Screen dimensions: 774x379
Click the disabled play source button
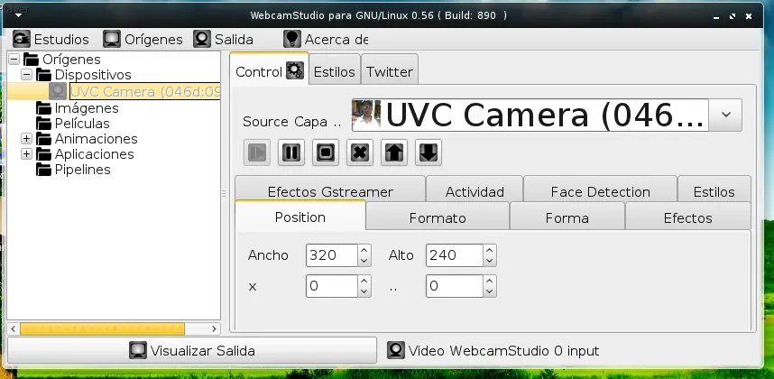pyautogui.click(x=257, y=153)
